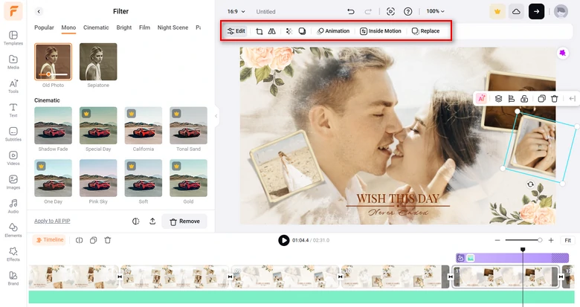Click the flip/mirror icon in the toolbar

tap(271, 31)
